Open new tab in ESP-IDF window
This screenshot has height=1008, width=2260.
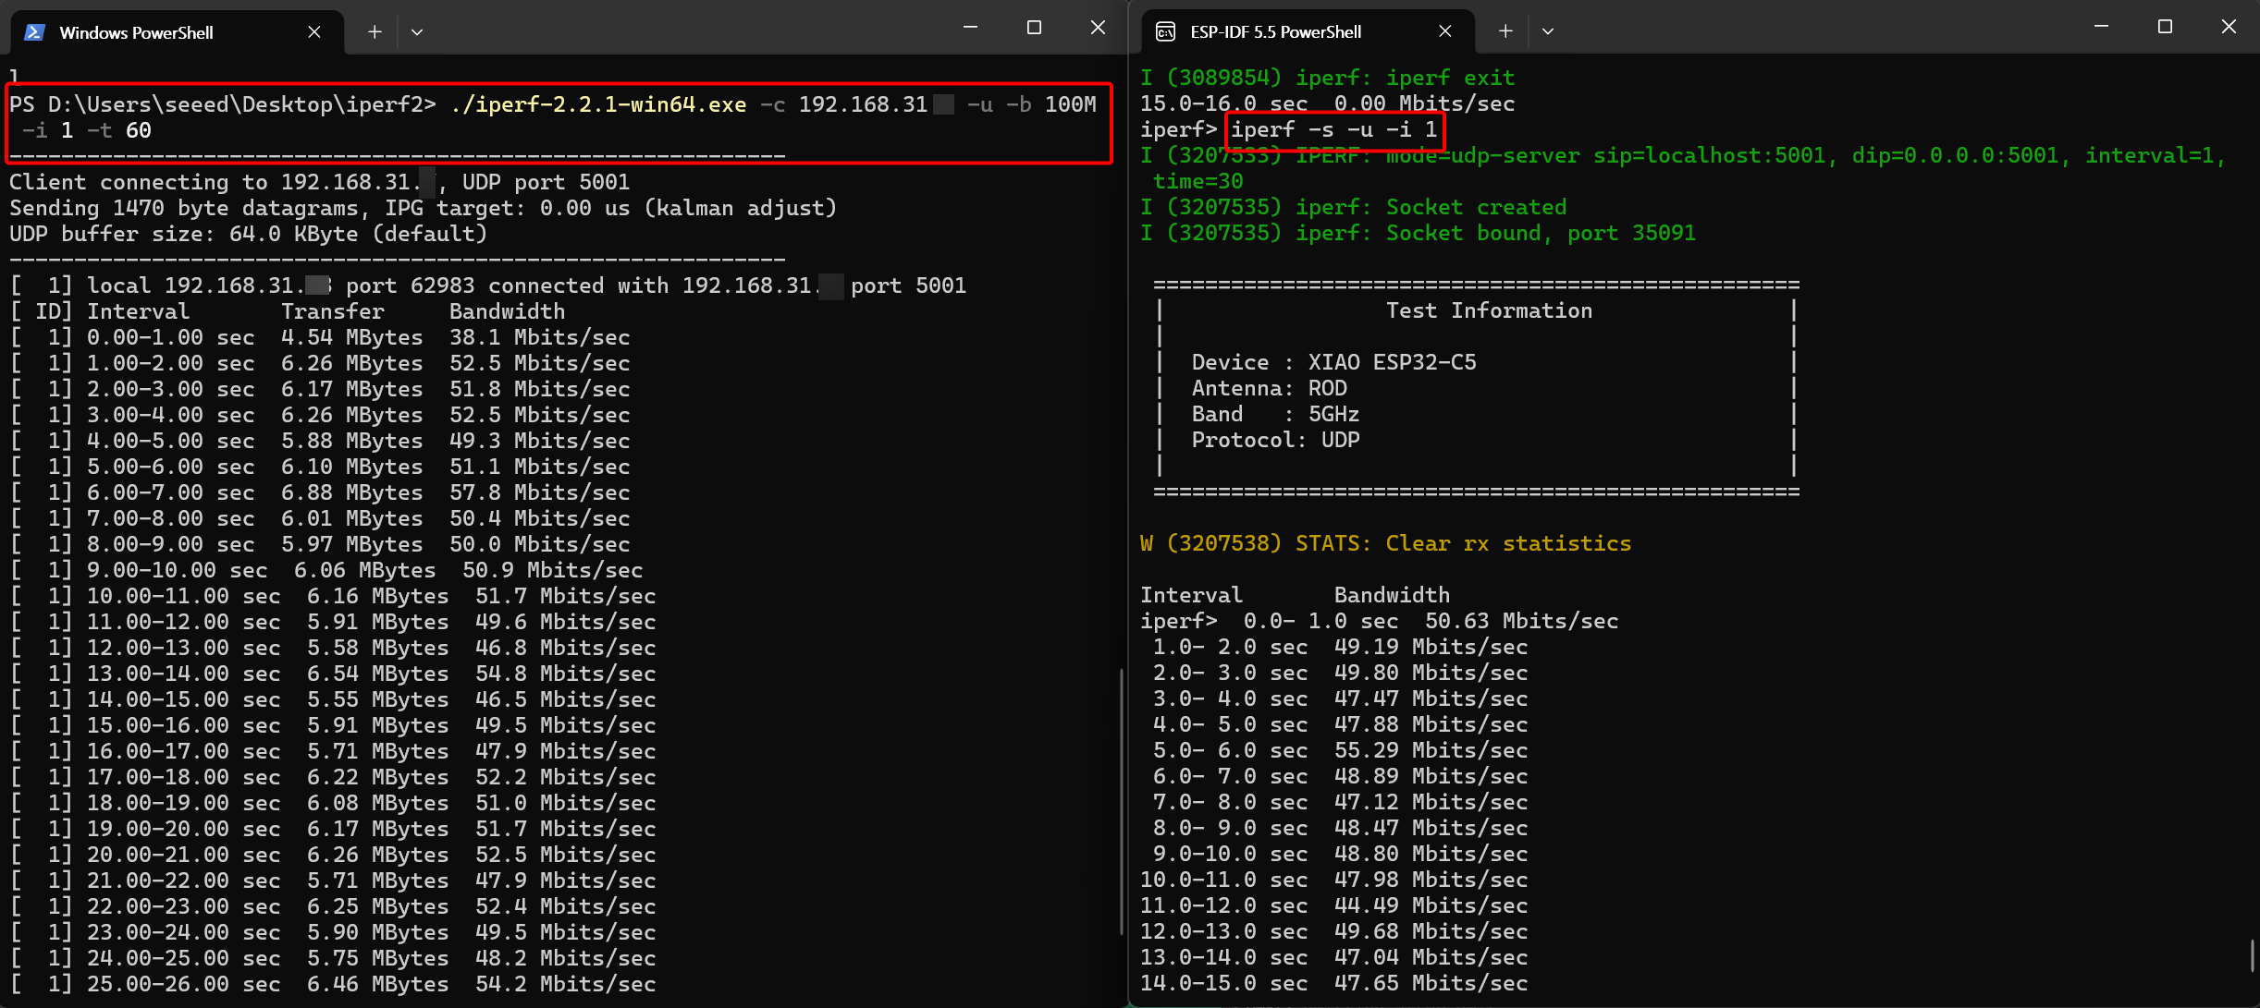coord(1505,32)
